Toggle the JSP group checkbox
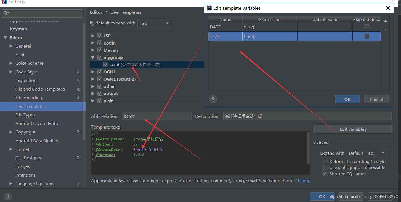Image resolution: width=401 pixels, height=202 pixels. coord(100,36)
